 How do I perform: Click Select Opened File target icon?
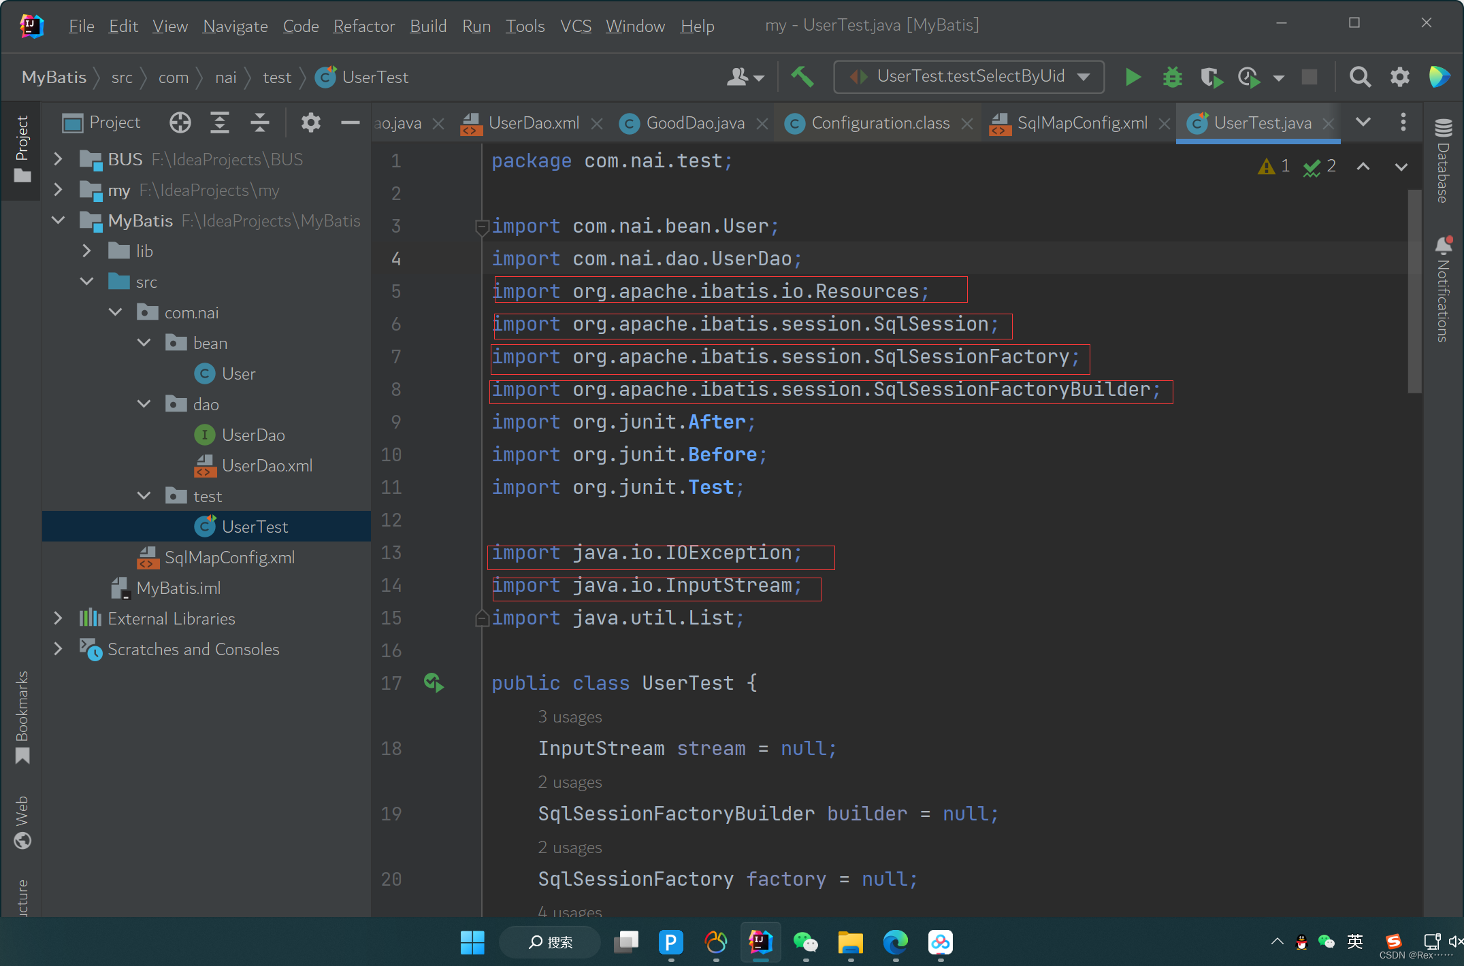(x=180, y=122)
